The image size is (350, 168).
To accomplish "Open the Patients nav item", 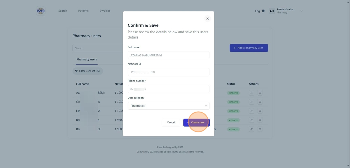I will tap(83, 11).
